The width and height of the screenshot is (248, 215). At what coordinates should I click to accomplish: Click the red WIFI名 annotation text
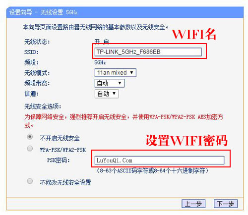click(x=194, y=34)
